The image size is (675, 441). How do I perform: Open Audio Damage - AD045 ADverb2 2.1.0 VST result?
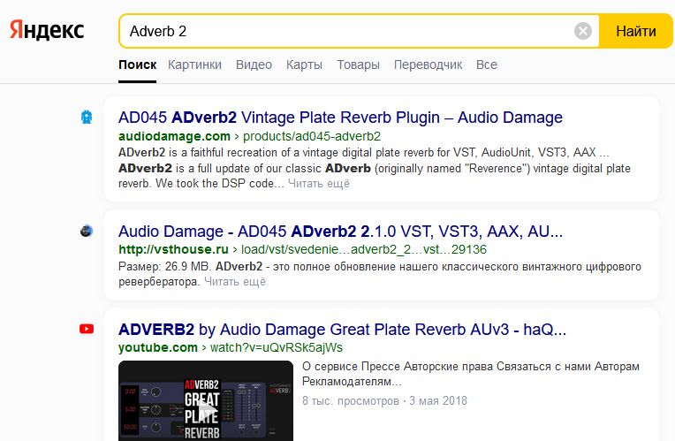(340, 232)
